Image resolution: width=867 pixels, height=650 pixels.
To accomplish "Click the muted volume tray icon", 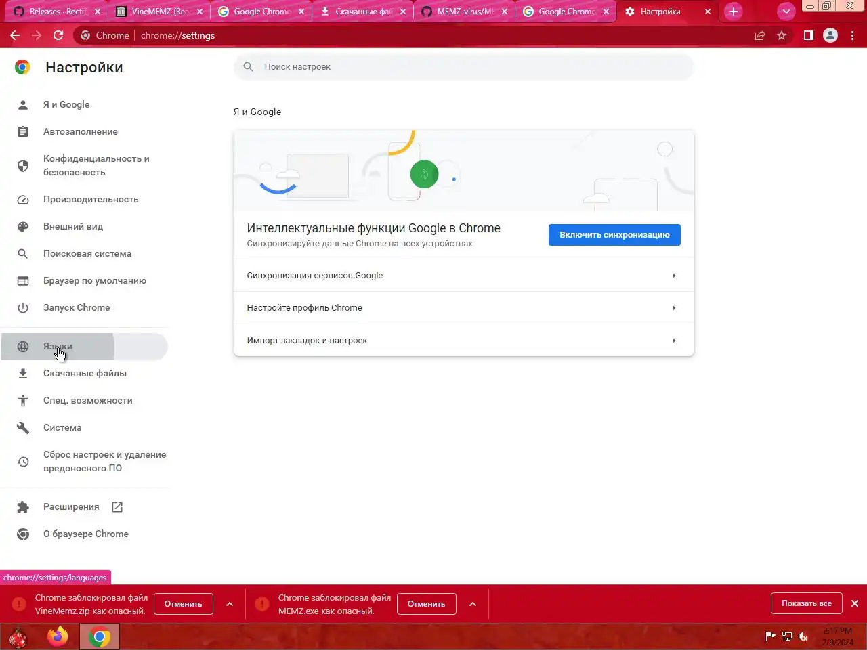I will 803,636.
